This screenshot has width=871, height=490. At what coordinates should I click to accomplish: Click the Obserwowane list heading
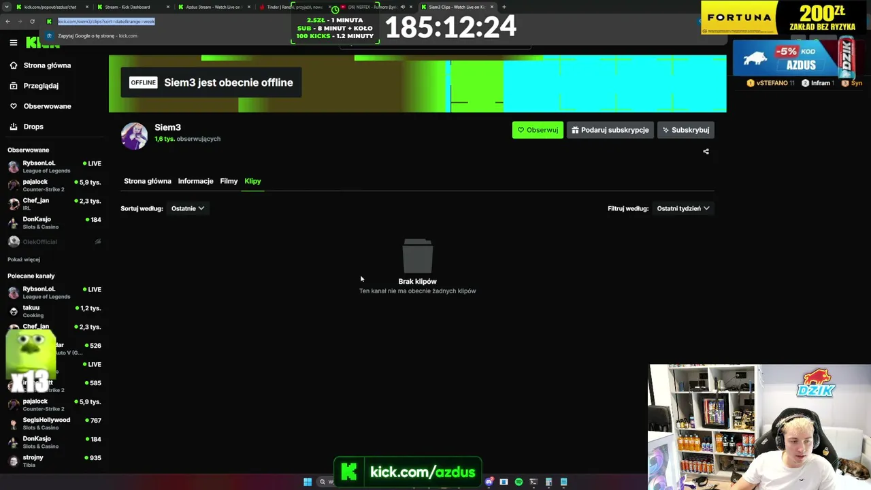[29, 150]
